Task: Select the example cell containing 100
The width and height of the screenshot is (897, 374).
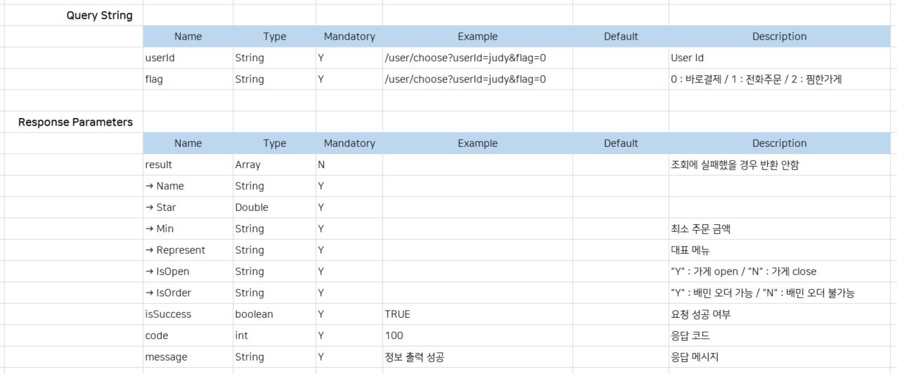Action: tap(394, 335)
